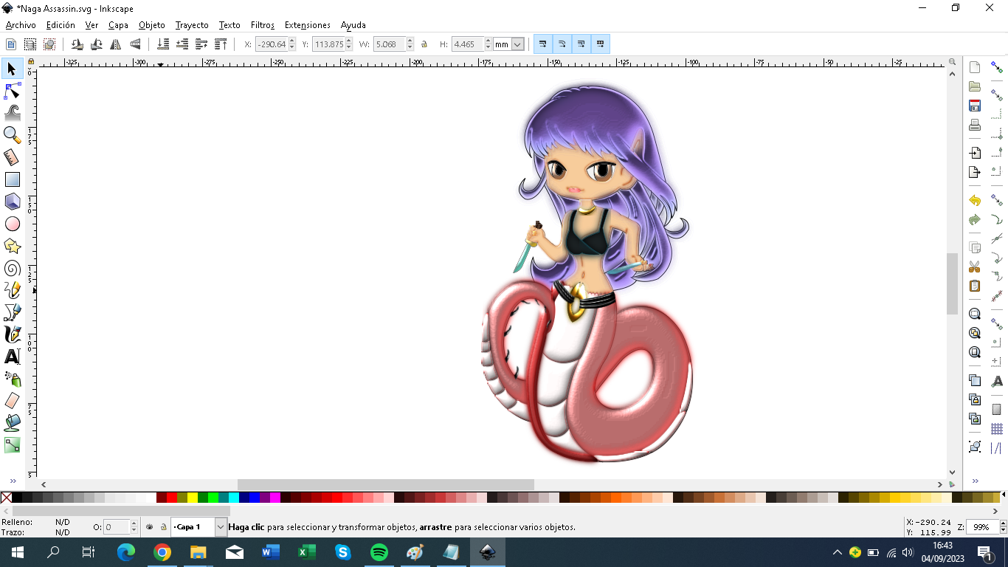Click the X coordinate input field

tap(272, 44)
